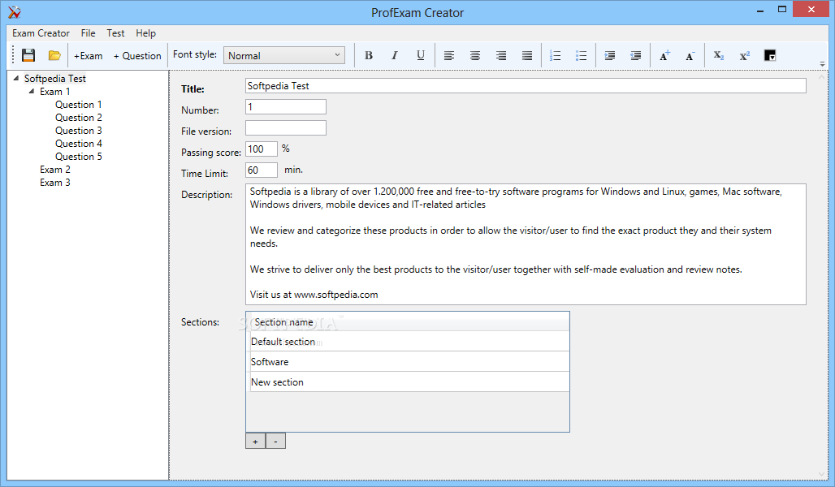The image size is (835, 487).
Task: Minimize the ProfExam Creator window
Action: (x=760, y=10)
